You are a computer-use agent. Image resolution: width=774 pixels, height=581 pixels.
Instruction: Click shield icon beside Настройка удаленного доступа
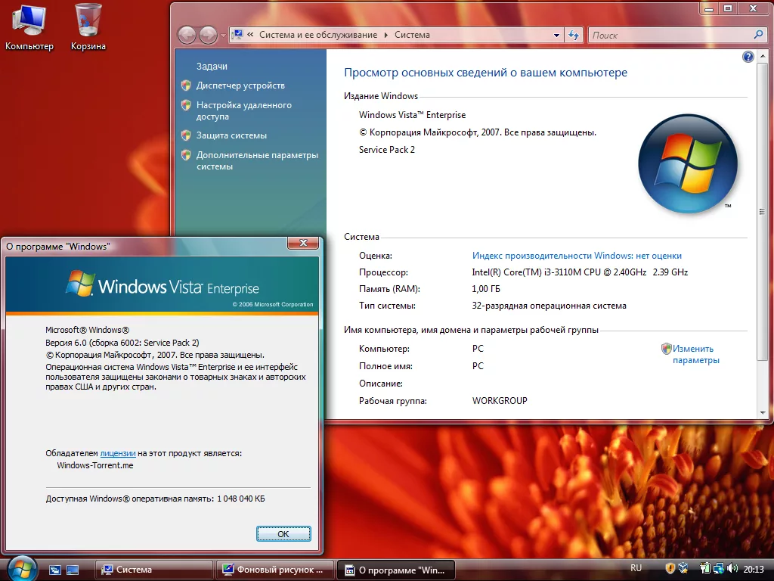point(186,104)
